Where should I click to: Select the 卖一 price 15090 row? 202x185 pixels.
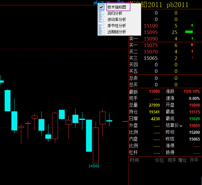151,39
